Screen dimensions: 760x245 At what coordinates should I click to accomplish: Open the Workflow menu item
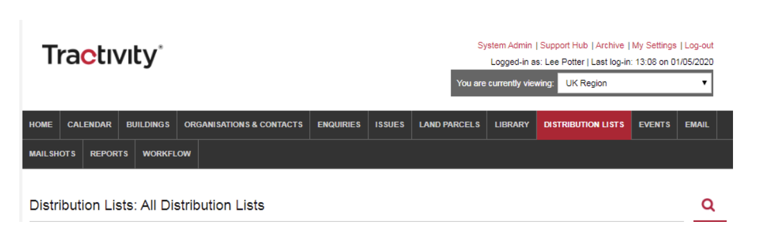click(167, 154)
